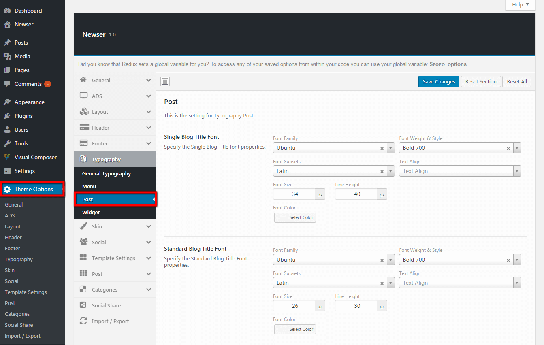544x345 pixels.
Task: Click the Reset Section button
Action: (x=481, y=81)
